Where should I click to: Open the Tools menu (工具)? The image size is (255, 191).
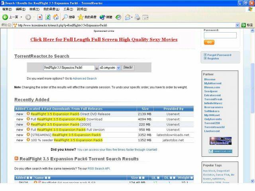tap(68, 9)
